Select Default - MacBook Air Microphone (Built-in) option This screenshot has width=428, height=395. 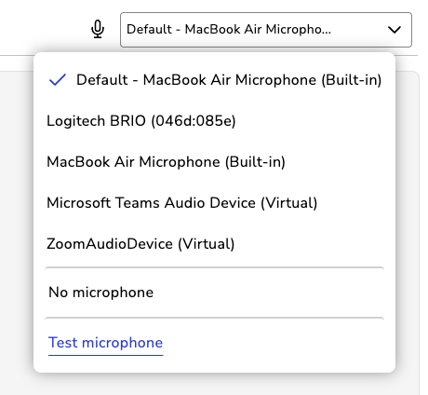point(215,80)
